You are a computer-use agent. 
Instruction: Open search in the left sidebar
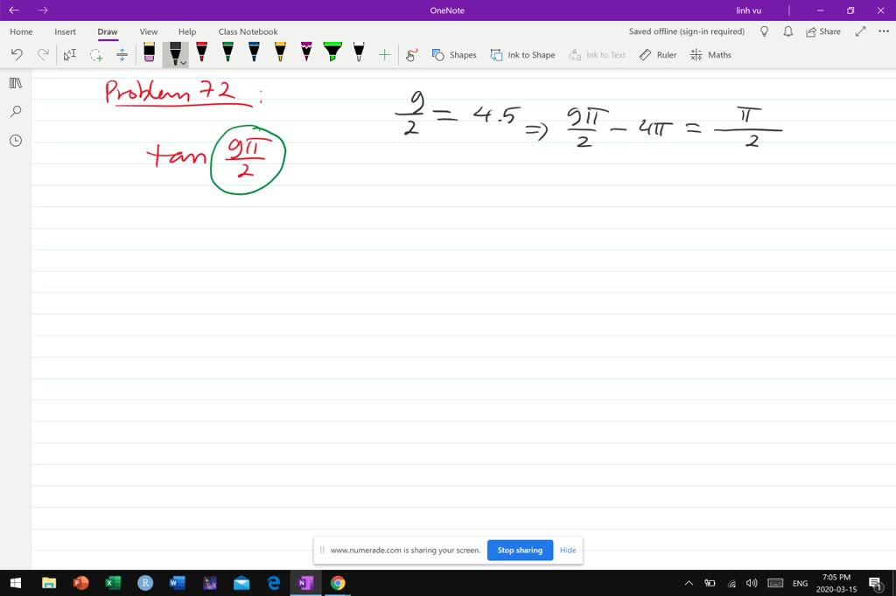point(14,112)
